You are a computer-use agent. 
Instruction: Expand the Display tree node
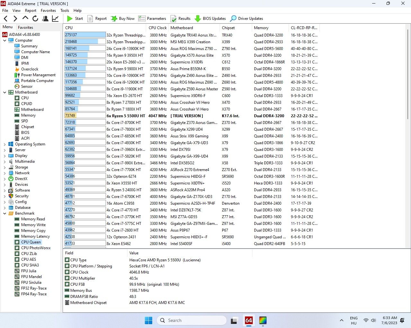[x=4, y=156]
